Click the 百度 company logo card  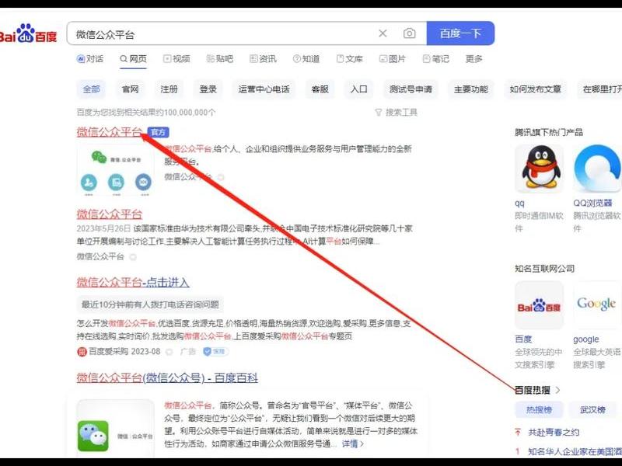[539, 305]
